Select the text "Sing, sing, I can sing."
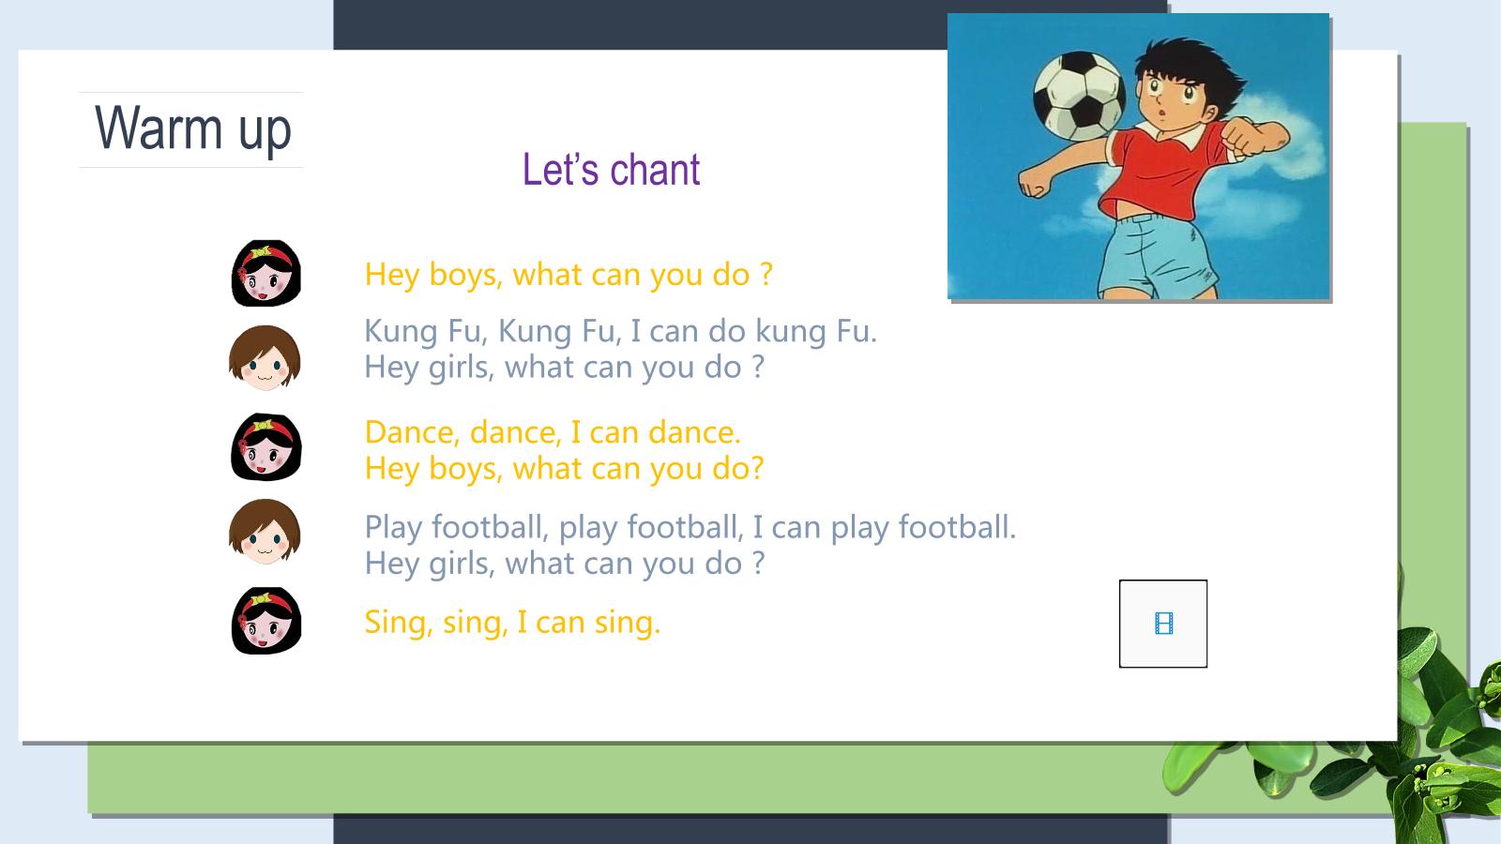This screenshot has height=844, width=1501. pyautogui.click(x=512, y=623)
